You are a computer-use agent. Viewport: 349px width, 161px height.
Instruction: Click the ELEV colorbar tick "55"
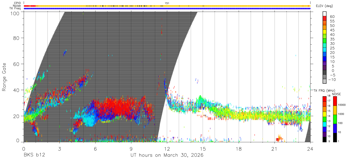[332, 21]
